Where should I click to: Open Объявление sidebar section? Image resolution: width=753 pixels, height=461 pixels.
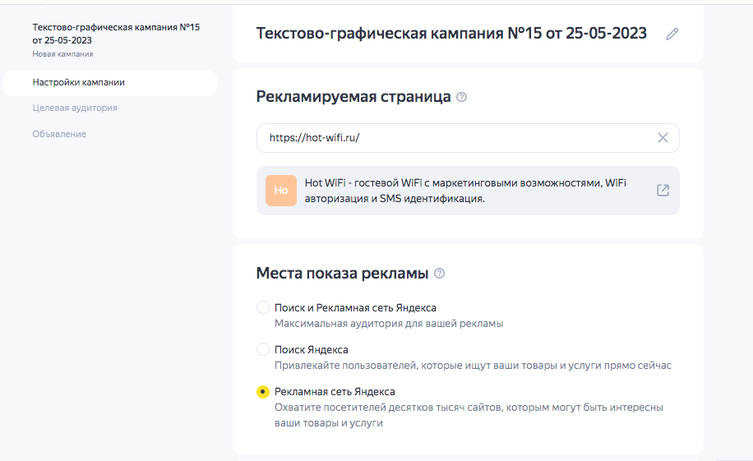59,134
